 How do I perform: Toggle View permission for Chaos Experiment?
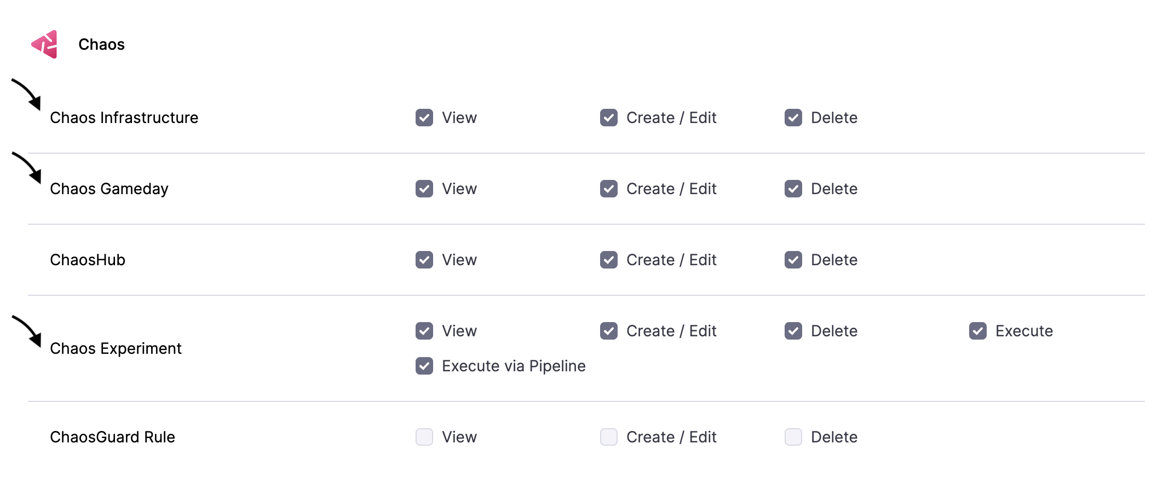424,331
